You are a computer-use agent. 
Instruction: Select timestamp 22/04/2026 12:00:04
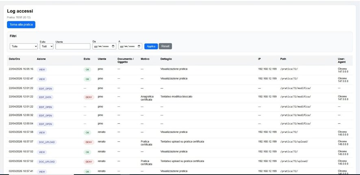coord(21,123)
